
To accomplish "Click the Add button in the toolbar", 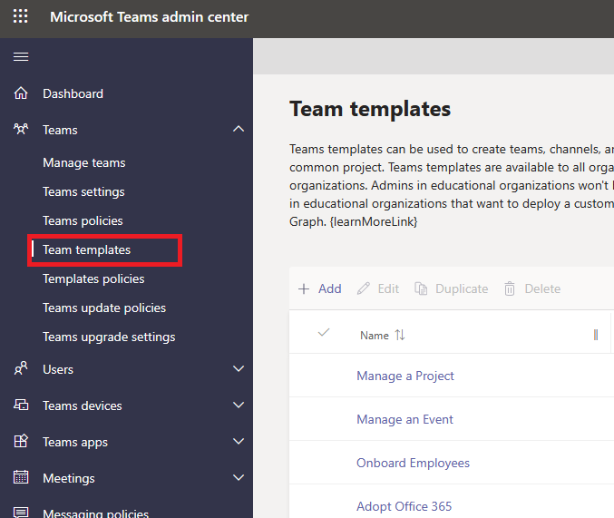I will [320, 288].
